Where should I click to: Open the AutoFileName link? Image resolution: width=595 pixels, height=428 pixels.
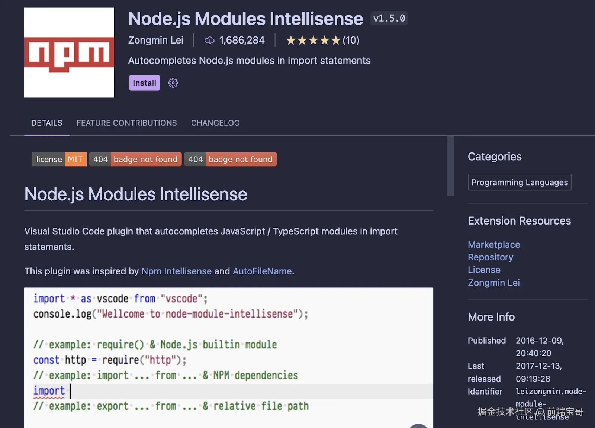click(x=262, y=271)
